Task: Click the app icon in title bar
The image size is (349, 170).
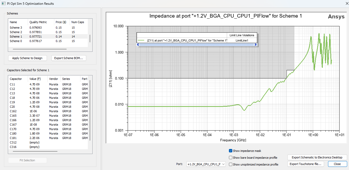Action: (x=4, y=4)
